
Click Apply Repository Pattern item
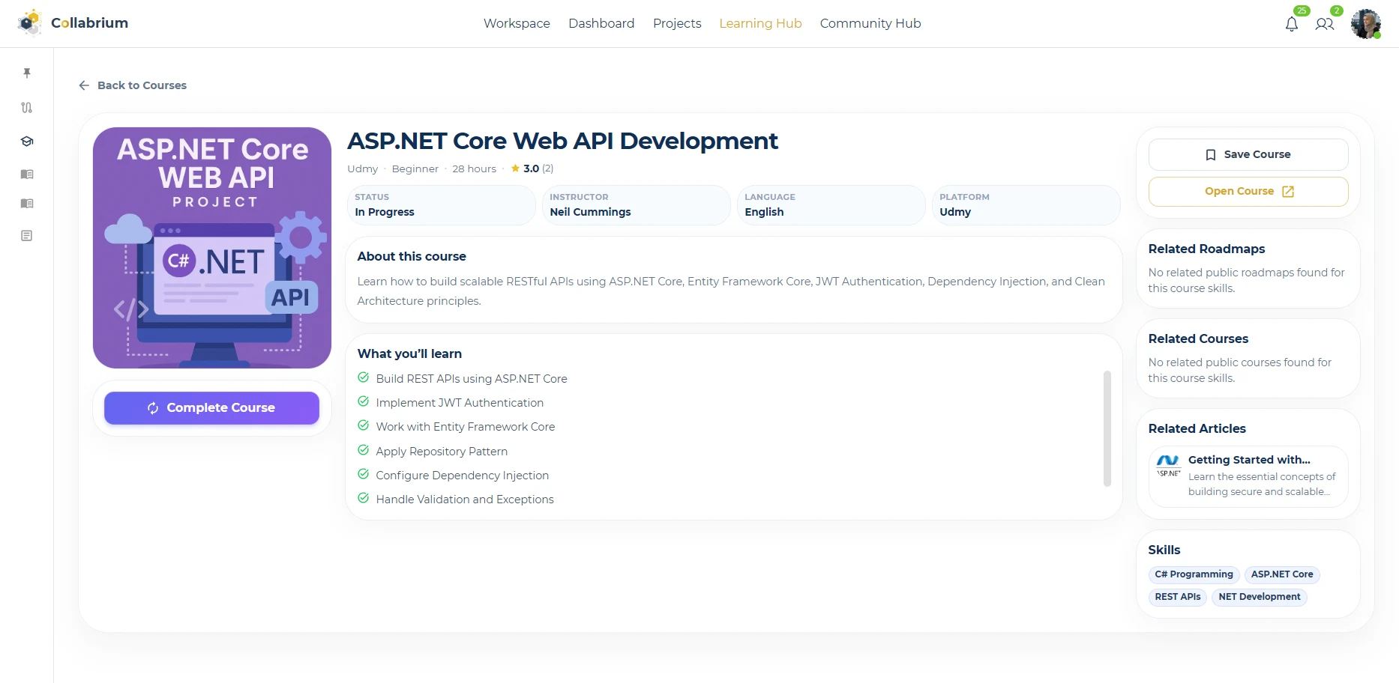(442, 452)
